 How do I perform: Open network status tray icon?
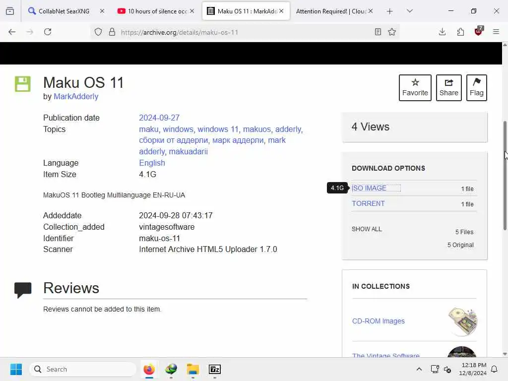[x=435, y=369]
